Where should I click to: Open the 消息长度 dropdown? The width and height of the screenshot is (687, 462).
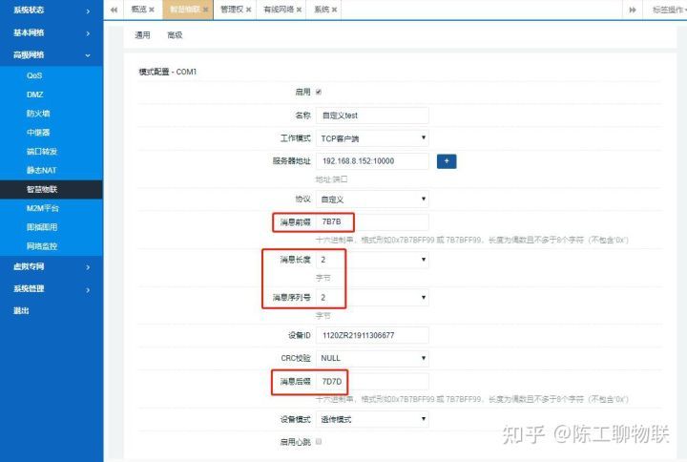(x=372, y=260)
